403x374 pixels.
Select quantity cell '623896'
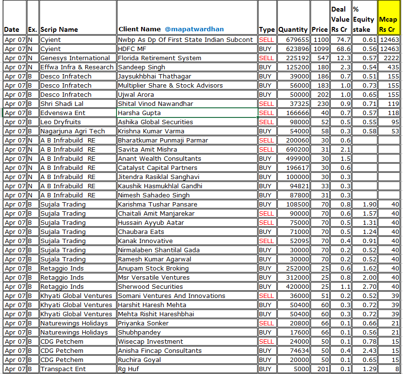pyautogui.click(x=294, y=49)
